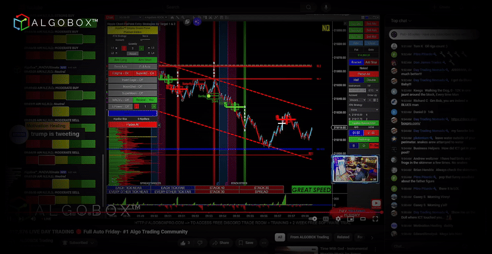The height and width of the screenshot is (254, 492).
Task: Enter fullscreen video mode
Action: tap(374, 218)
